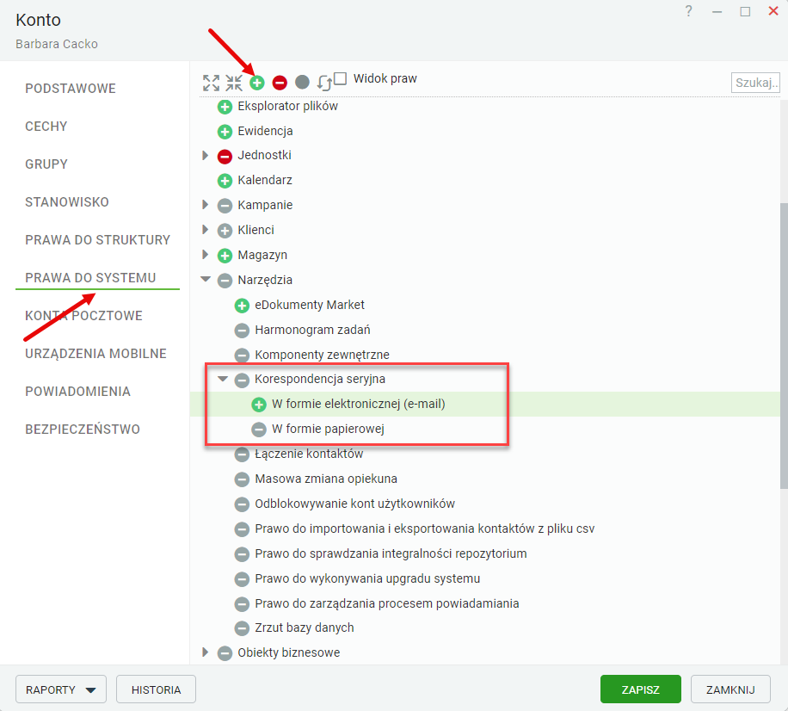Open the RAPORTY dropdown button
Image resolution: width=788 pixels, height=711 pixels.
point(61,689)
